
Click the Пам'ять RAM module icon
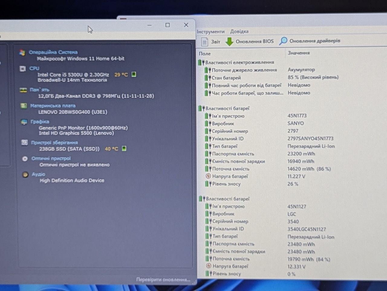coord(23,90)
